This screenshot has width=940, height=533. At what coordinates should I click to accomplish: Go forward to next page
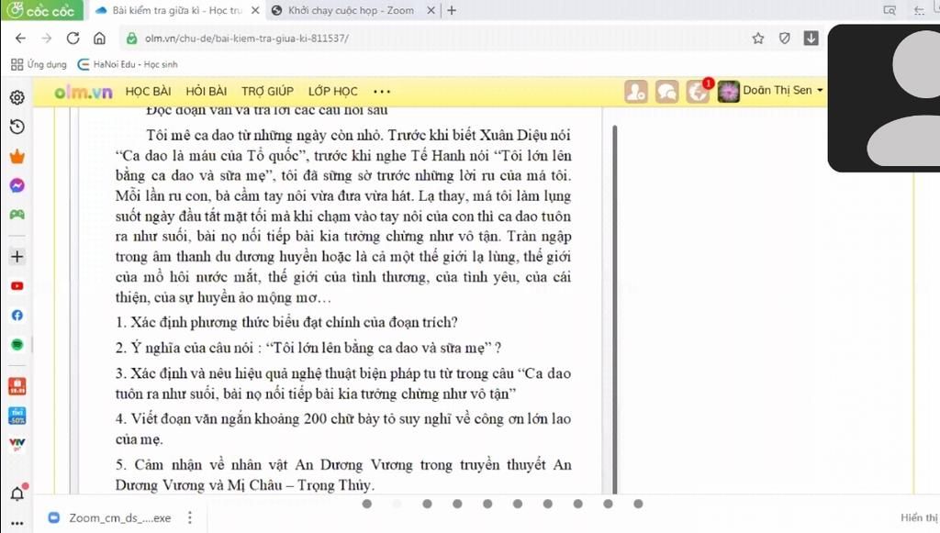point(47,39)
